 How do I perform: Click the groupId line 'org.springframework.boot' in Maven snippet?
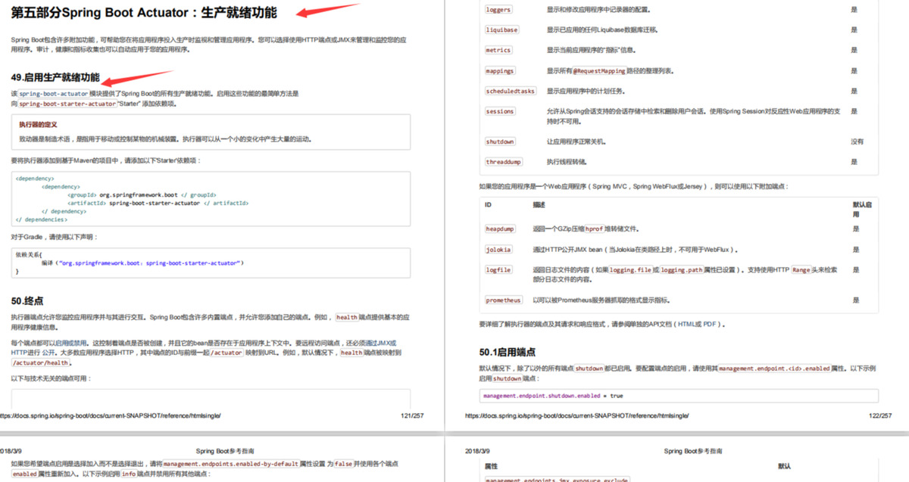pyautogui.click(x=142, y=194)
